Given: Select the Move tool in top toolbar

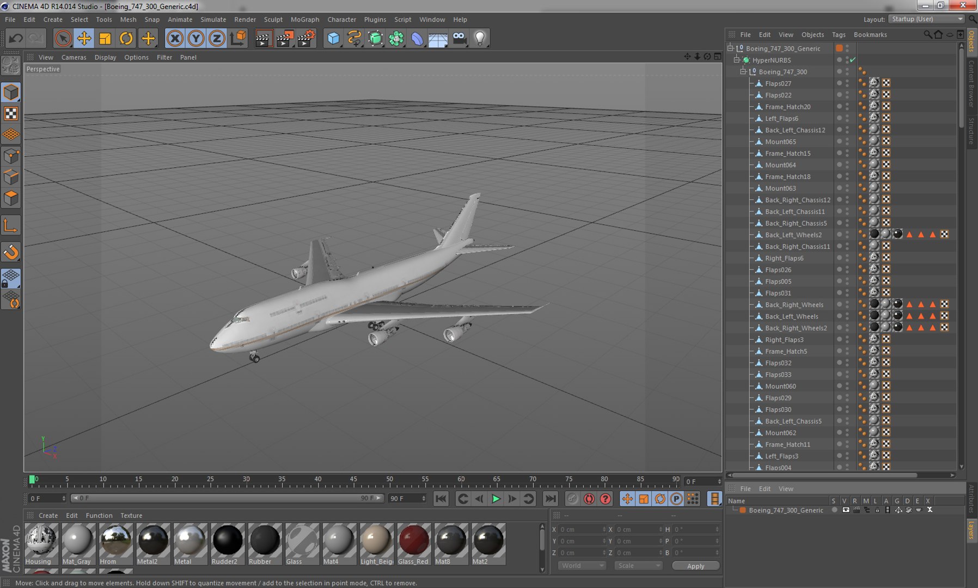Looking at the screenshot, I should [84, 38].
